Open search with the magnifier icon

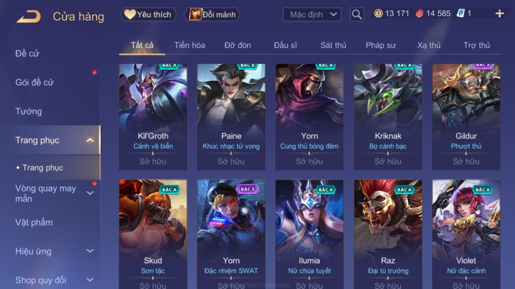pyautogui.click(x=357, y=15)
